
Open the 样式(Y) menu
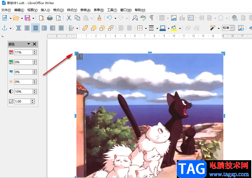pyautogui.click(x=72, y=10)
